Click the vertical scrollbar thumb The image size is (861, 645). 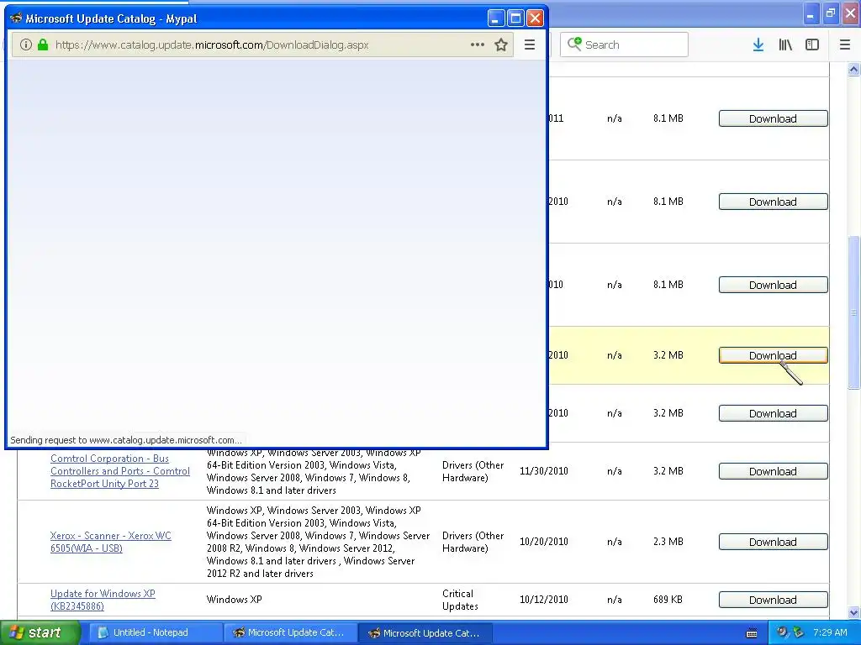pos(853,312)
